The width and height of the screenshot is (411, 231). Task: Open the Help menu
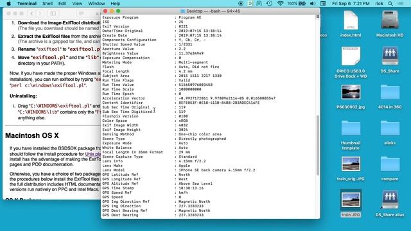tap(116, 3)
